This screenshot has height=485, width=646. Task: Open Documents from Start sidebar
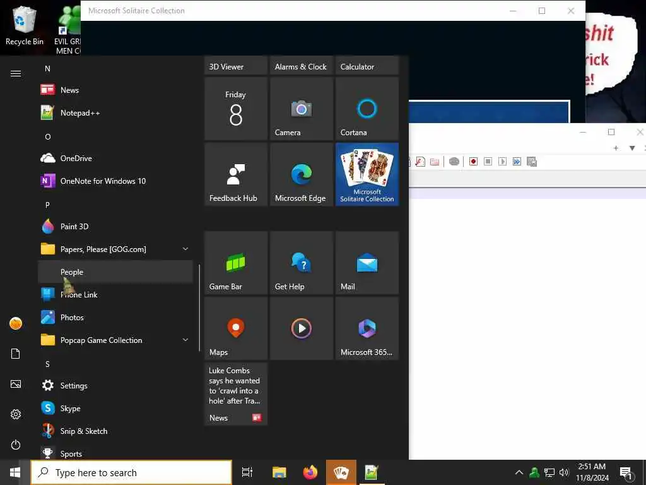(x=16, y=354)
